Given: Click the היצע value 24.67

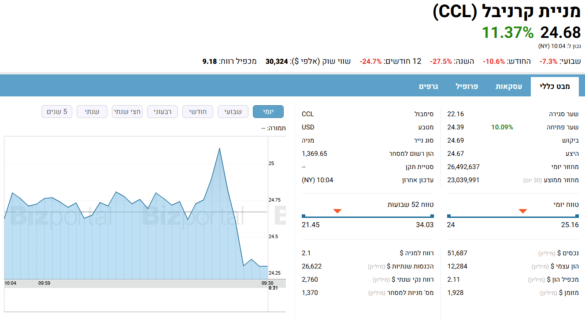Looking at the screenshot, I should (455, 154).
